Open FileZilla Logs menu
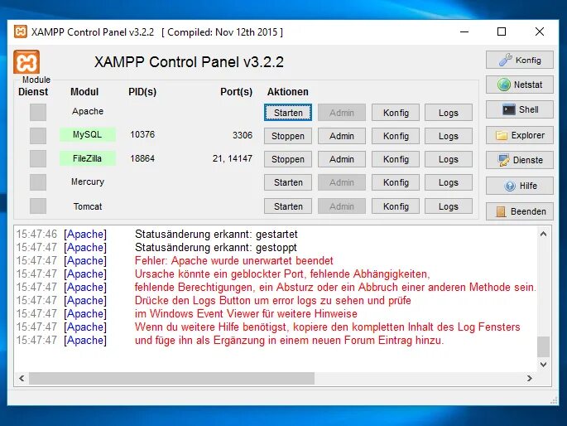This screenshot has height=426, width=567. pyautogui.click(x=449, y=159)
